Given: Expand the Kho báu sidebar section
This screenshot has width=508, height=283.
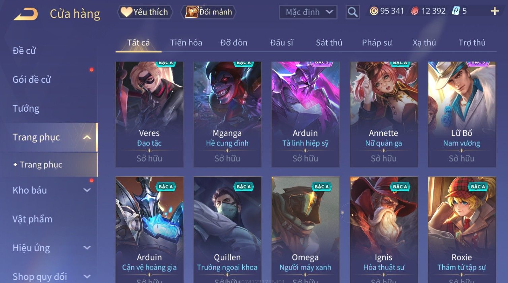Looking at the screenshot, I should 87,190.
